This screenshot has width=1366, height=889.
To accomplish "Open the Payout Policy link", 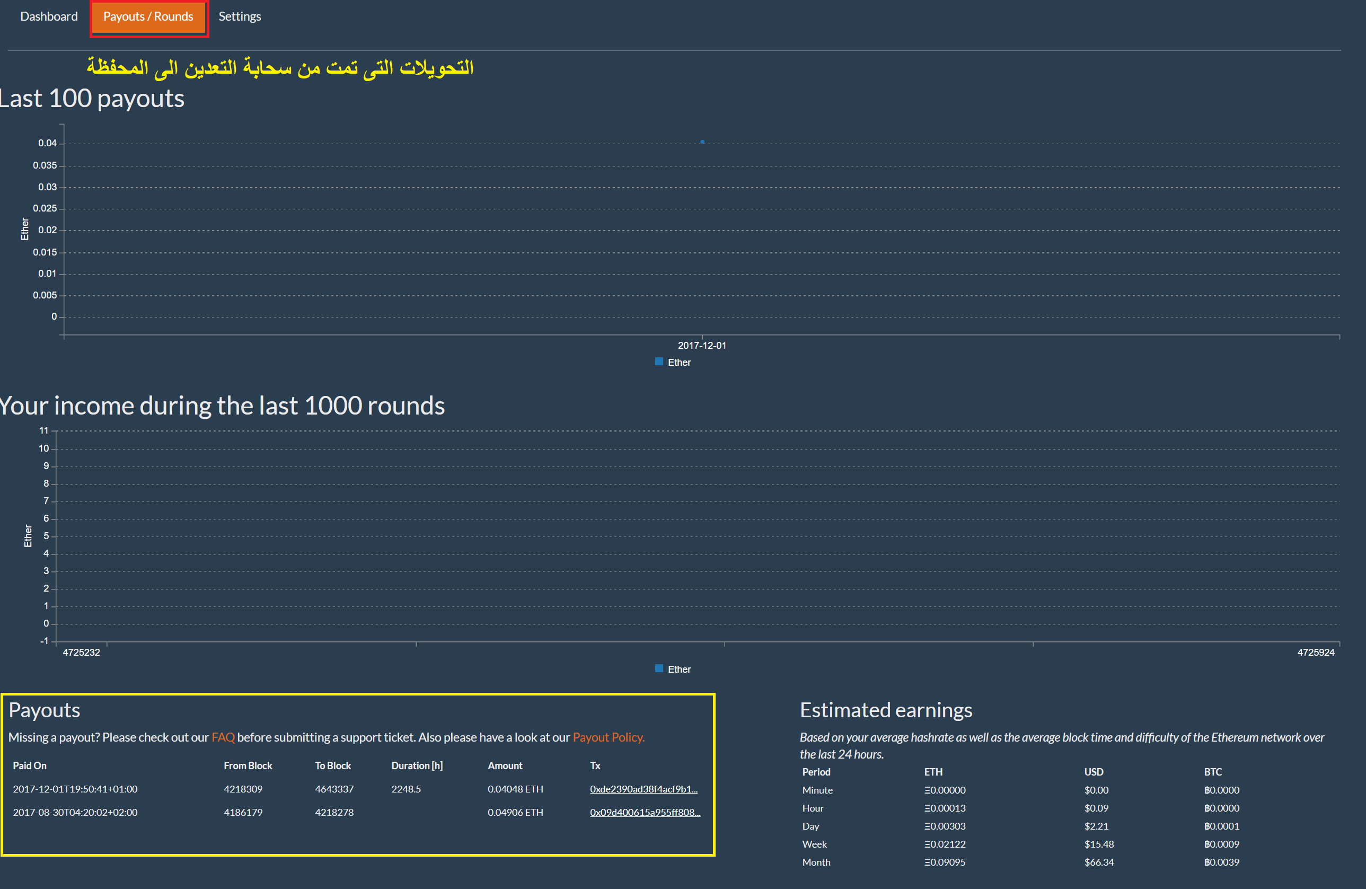I will [x=609, y=737].
